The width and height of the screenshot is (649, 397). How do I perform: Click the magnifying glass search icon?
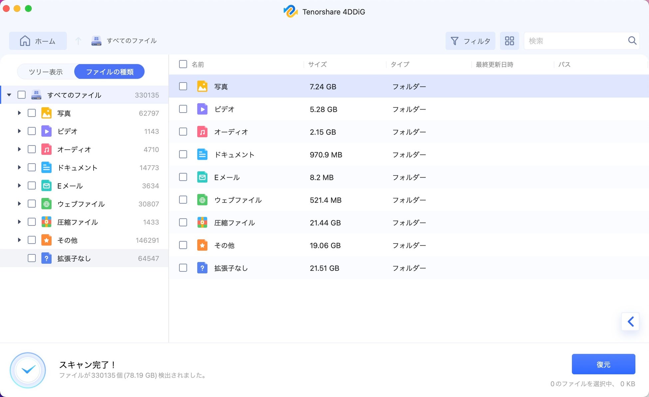pos(632,41)
